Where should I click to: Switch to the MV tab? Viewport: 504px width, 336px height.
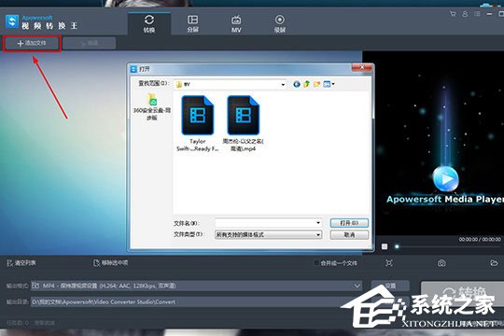click(x=236, y=23)
